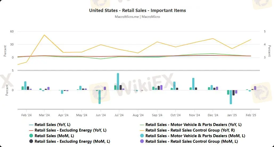Click the cyan bar at Nov '24
Screen dimensions: 274x147
point(193,84)
